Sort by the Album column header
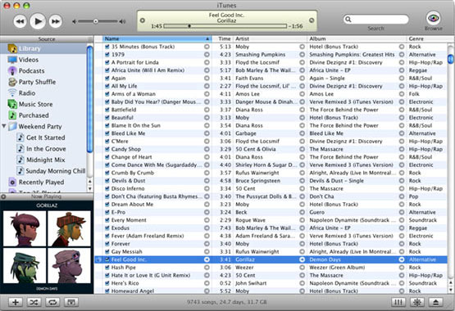Image resolution: width=455 pixels, height=311 pixels. (357, 38)
